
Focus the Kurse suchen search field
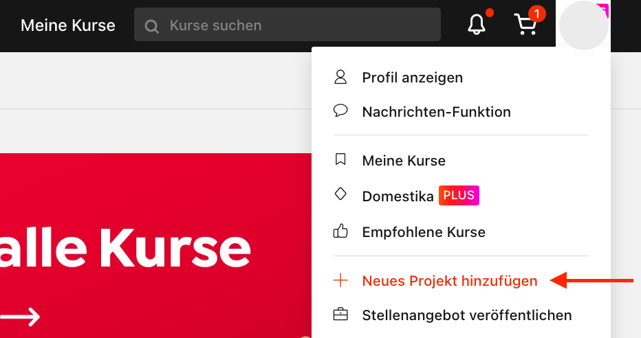coord(287,25)
